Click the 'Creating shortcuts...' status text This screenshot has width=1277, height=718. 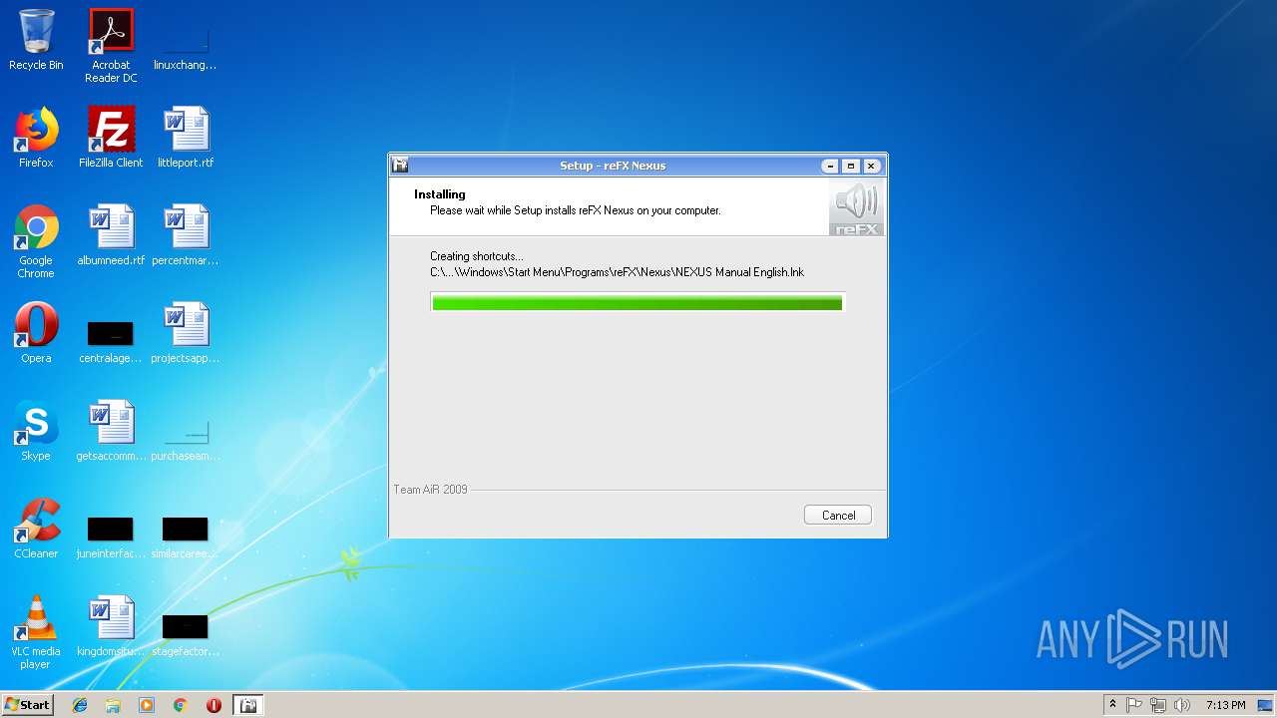(476, 256)
